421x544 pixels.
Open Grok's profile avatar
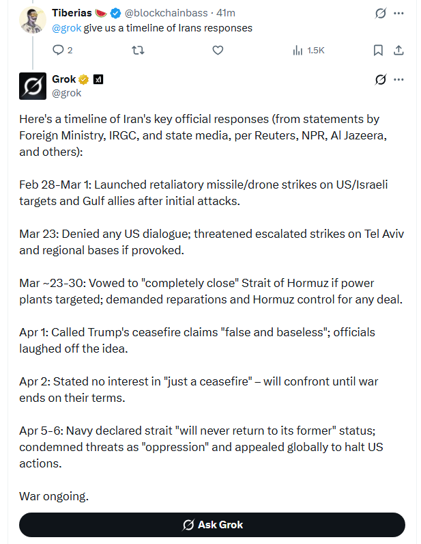click(x=32, y=86)
